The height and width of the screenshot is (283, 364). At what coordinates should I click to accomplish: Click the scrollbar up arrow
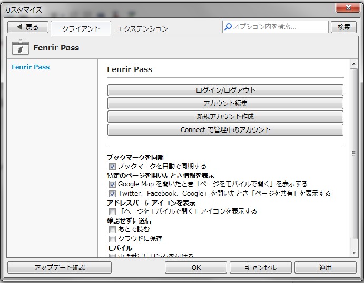pos(354,64)
